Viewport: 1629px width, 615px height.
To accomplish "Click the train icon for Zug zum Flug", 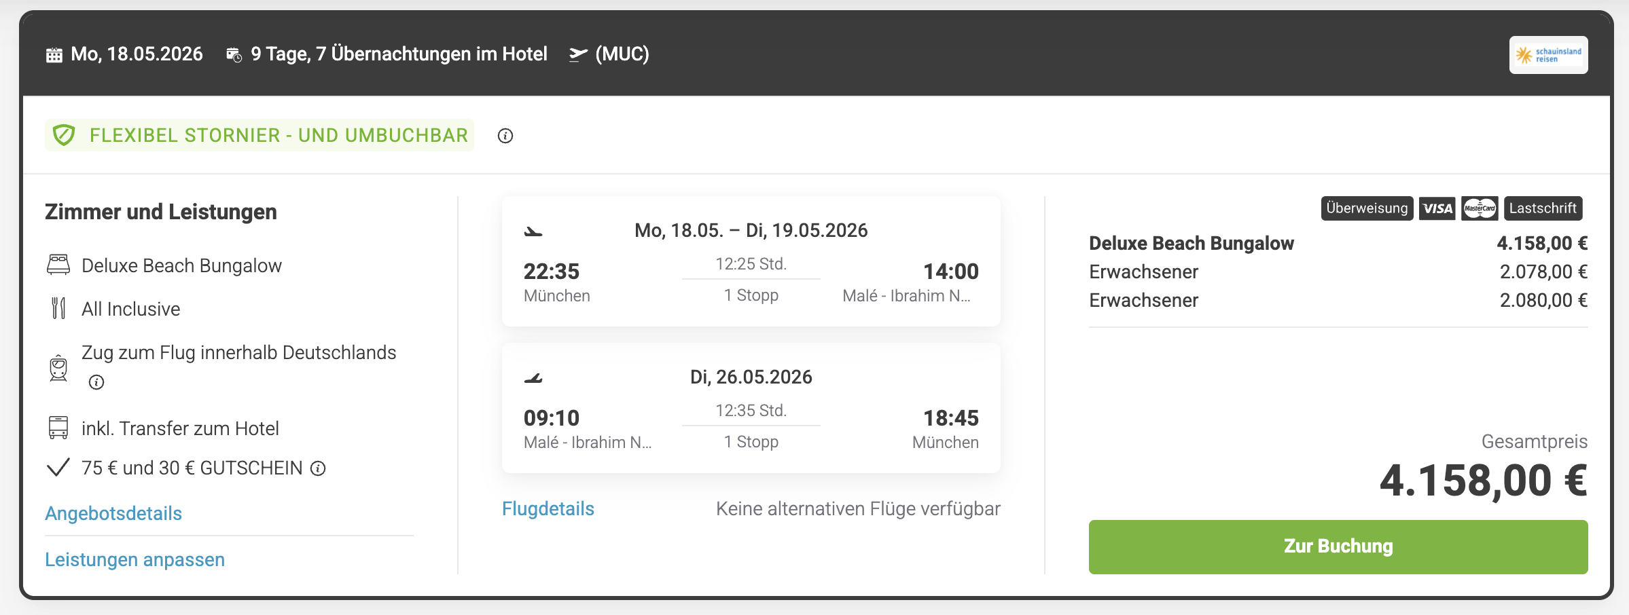I will tap(58, 368).
